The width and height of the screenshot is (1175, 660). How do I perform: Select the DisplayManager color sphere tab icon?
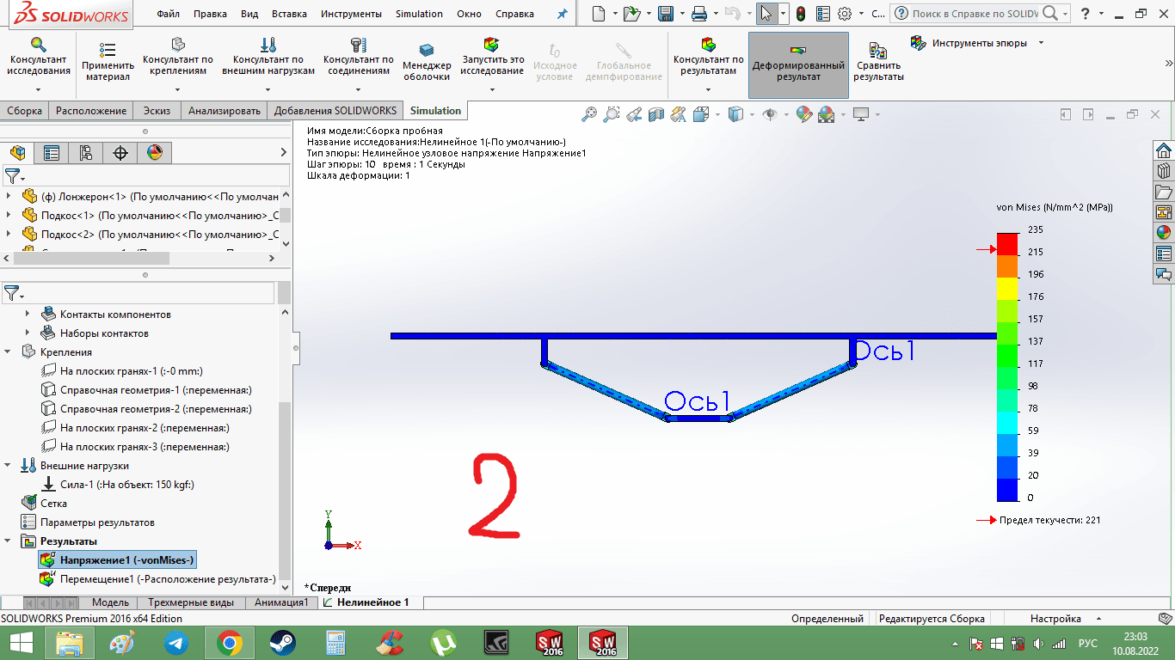(155, 153)
